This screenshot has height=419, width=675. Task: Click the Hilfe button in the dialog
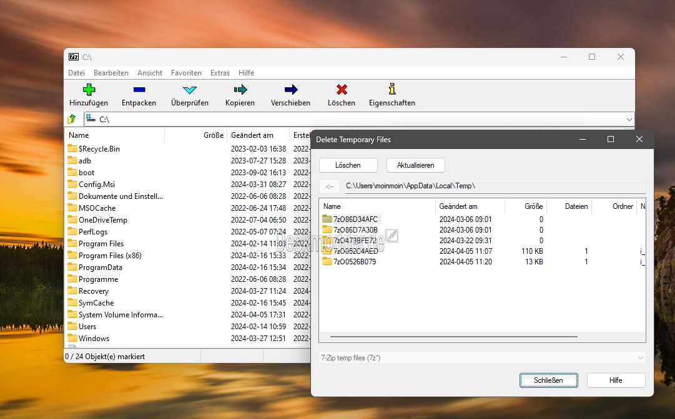click(x=616, y=380)
